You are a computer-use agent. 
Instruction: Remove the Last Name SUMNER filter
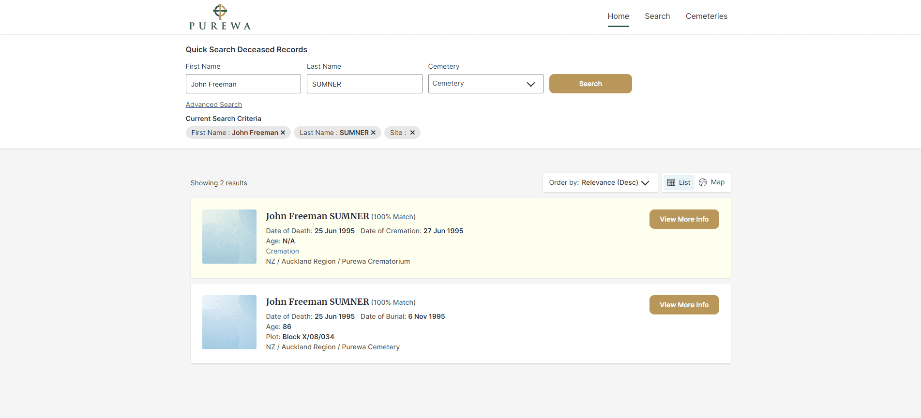pyautogui.click(x=373, y=133)
